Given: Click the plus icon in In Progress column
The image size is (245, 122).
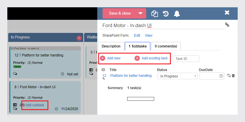Looking at the screenshot, I should [x=79, y=38].
